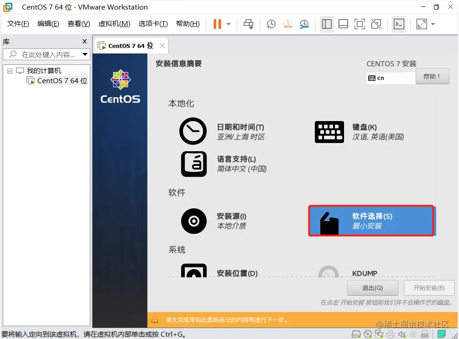Click the sound device status icon

tap(402, 334)
